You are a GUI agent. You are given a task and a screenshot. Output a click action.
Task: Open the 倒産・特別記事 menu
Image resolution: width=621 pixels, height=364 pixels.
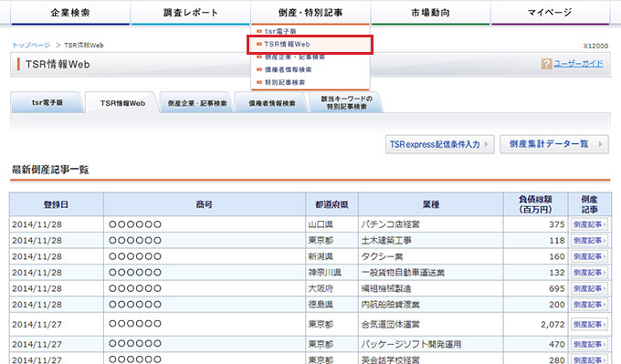click(x=310, y=13)
